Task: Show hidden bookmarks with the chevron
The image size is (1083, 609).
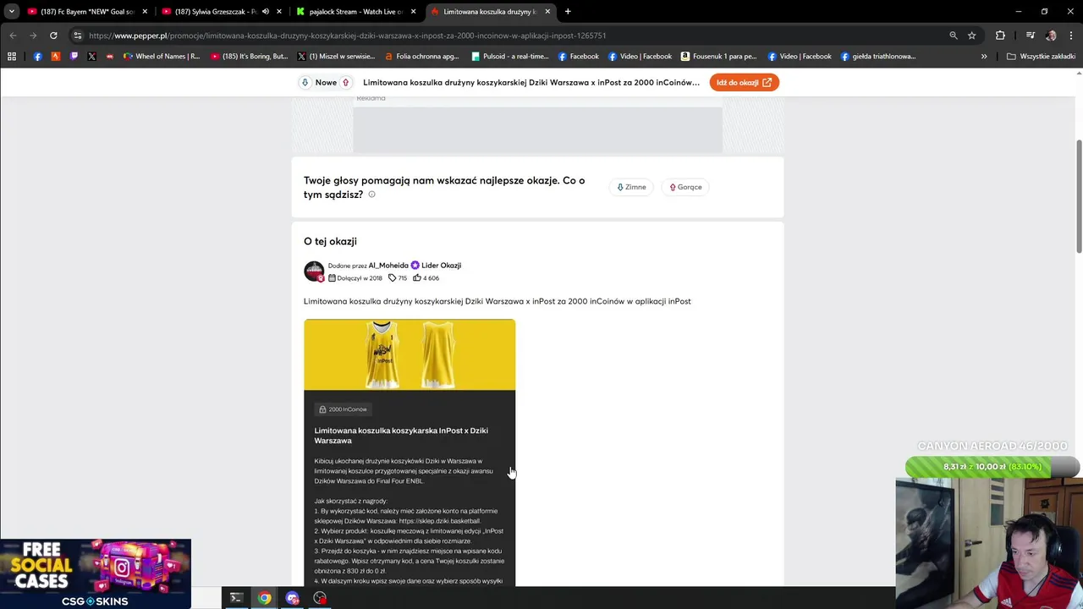Action: [x=984, y=57]
